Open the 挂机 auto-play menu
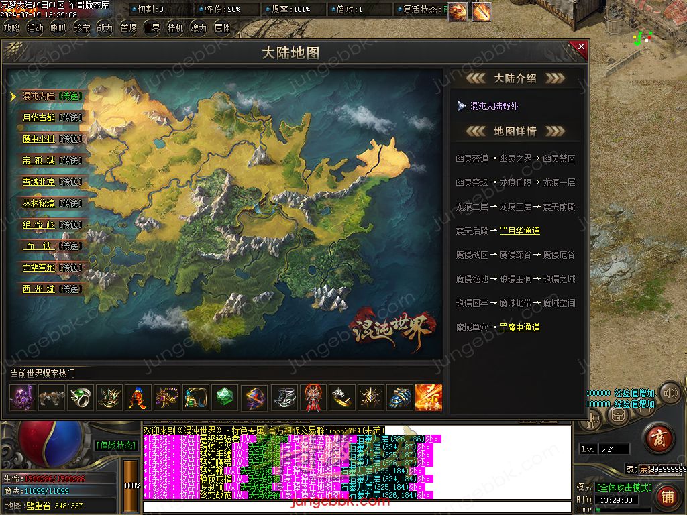Viewport: 687px width, 515px height. [174, 28]
